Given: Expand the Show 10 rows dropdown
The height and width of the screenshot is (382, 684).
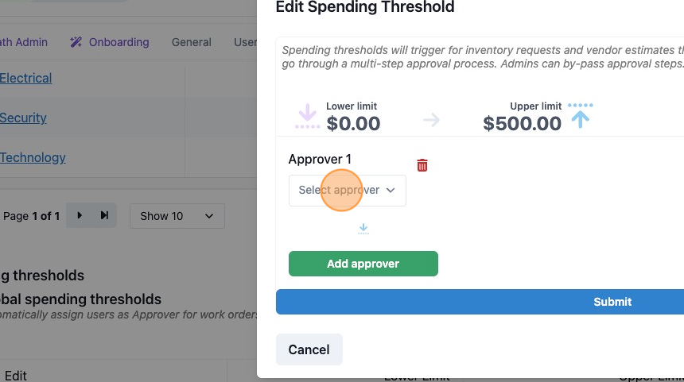Looking at the screenshot, I should point(177,216).
